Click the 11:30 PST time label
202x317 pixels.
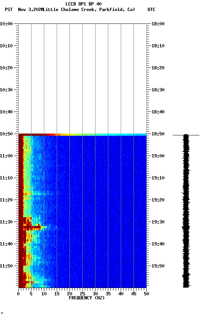[x=6, y=222]
